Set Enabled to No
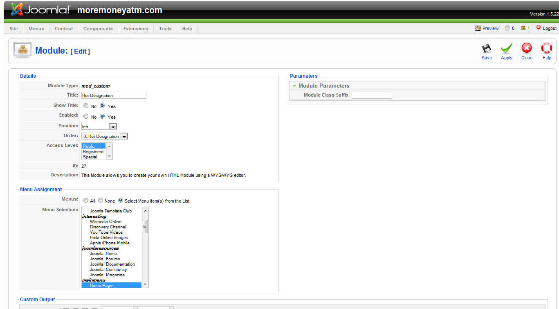Screen dimensions: 559x309 click(86, 117)
